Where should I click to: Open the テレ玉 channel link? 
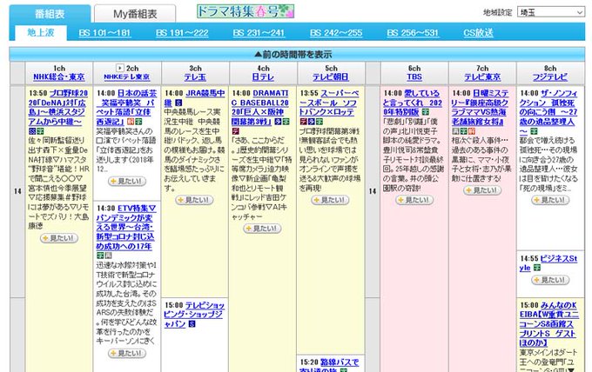pos(195,76)
